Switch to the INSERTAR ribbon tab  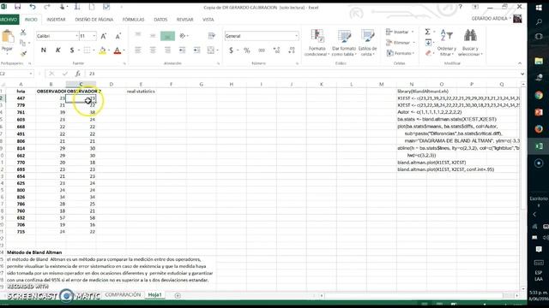click(56, 20)
